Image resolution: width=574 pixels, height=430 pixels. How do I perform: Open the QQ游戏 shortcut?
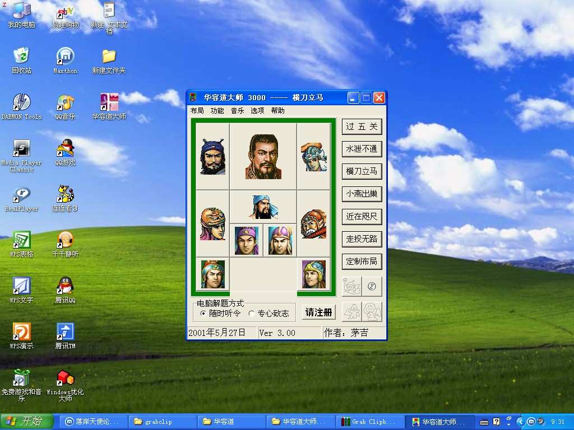(65, 152)
